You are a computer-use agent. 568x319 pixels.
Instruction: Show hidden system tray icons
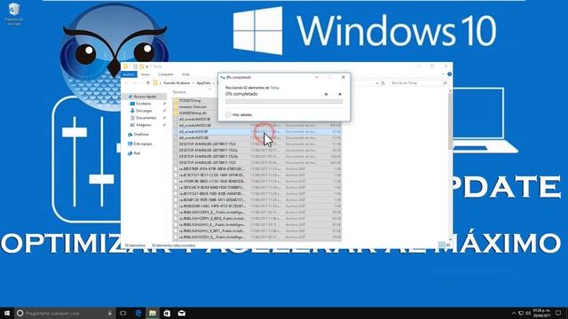[513, 313]
